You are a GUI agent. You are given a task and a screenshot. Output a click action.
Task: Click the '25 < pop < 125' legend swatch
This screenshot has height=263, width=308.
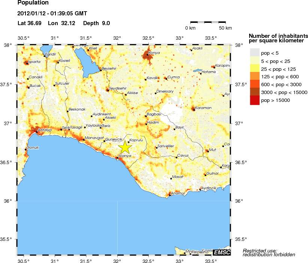point(255,69)
